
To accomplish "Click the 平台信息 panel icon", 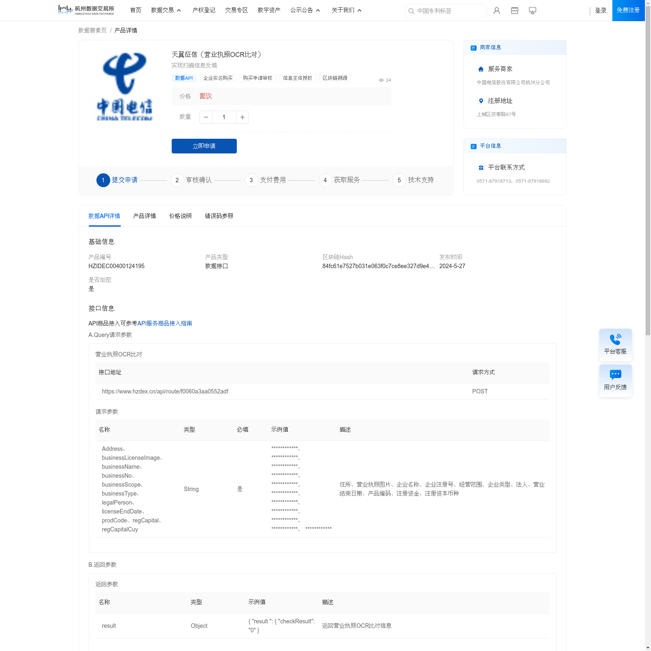I will [474, 146].
